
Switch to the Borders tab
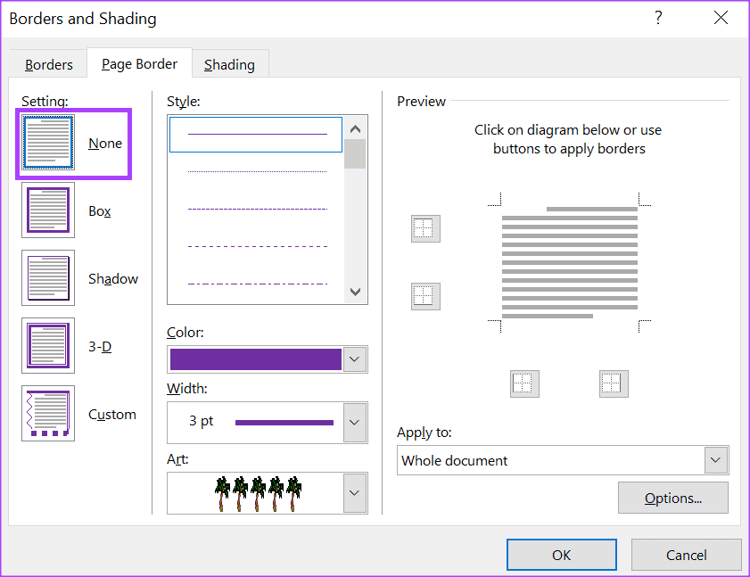pos(48,65)
